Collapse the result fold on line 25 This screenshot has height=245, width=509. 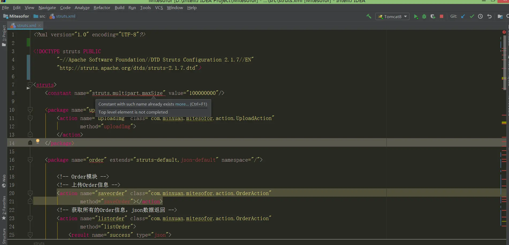point(30,235)
